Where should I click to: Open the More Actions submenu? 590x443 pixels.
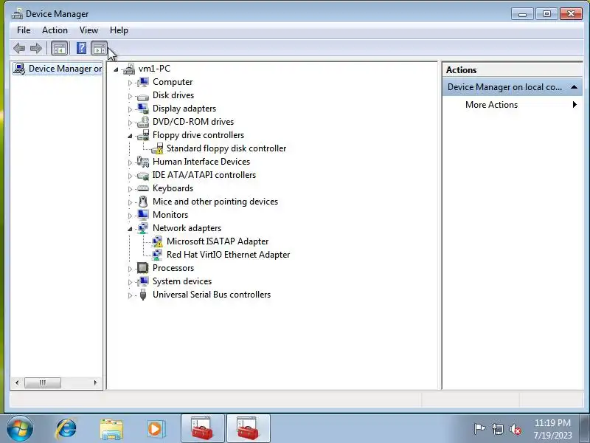(512, 105)
